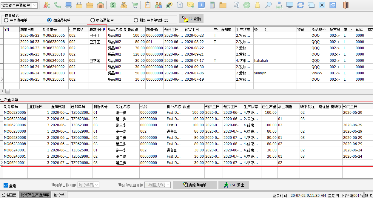
Task: Click the refresh arrows toolbar icon
Action: [300, 5]
